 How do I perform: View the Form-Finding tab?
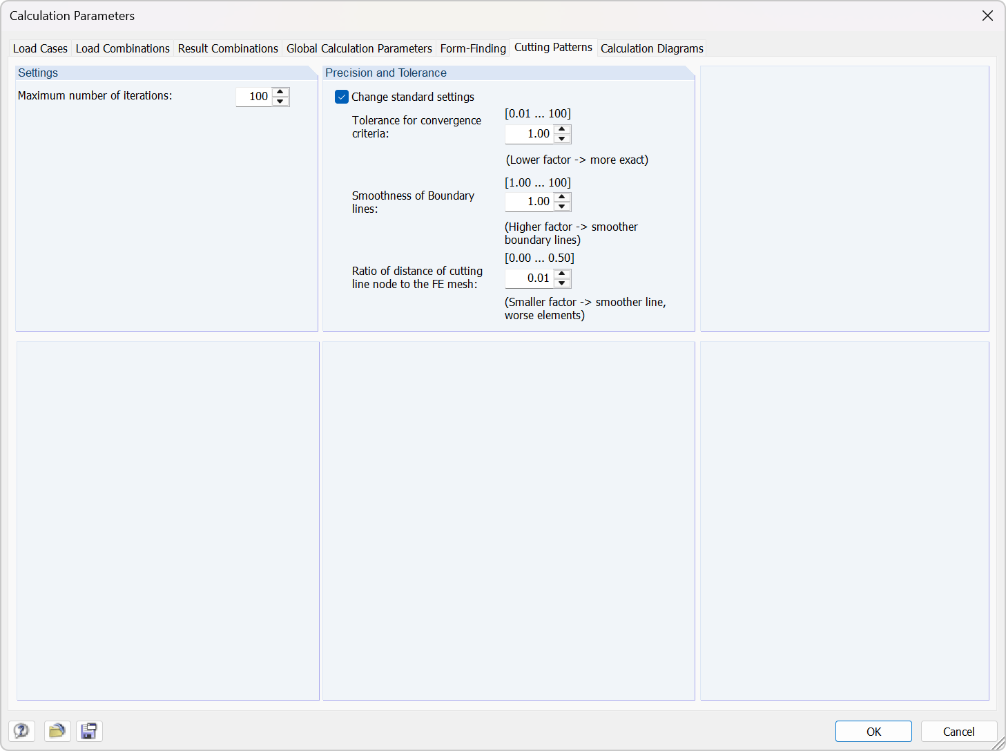click(x=472, y=48)
